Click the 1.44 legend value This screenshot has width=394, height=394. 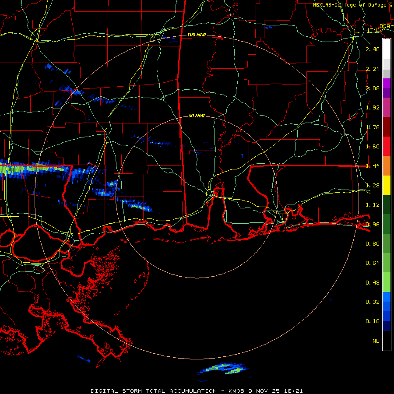pyautogui.click(x=373, y=166)
